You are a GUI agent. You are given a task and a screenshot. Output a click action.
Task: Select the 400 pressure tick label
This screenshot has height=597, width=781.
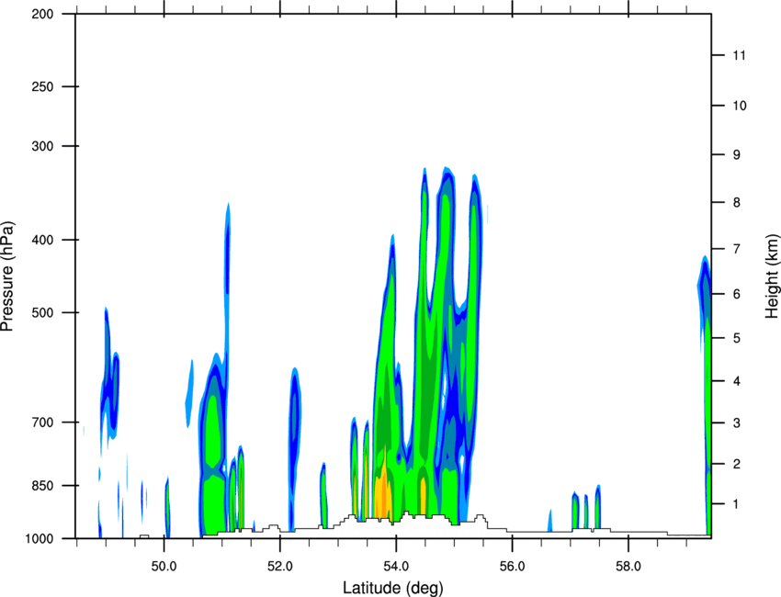point(42,240)
